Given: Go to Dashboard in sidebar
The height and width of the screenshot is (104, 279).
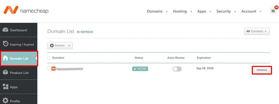Looking at the screenshot, I should [x=19, y=30].
